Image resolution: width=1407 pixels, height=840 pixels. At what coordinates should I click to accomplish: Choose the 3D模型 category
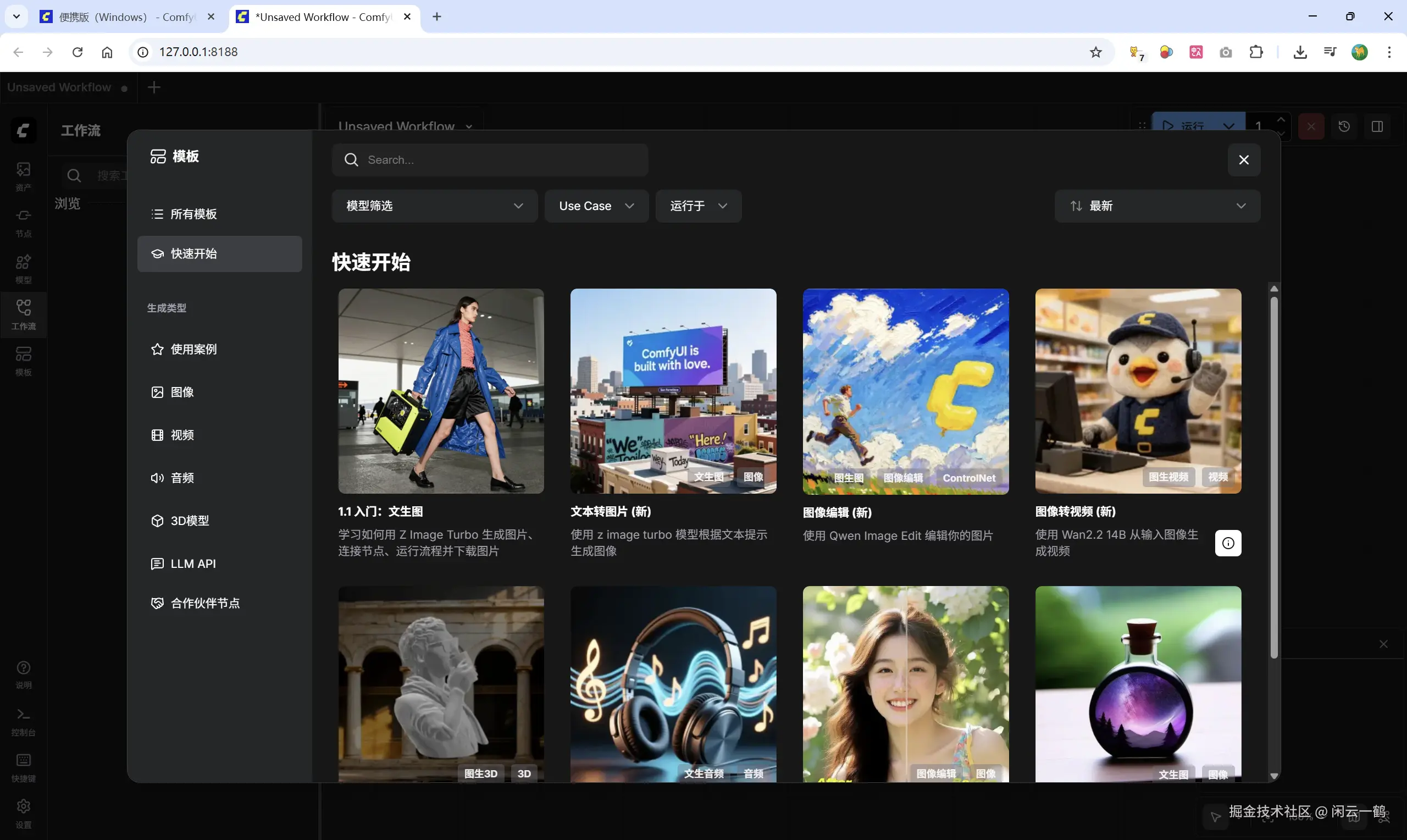click(190, 521)
